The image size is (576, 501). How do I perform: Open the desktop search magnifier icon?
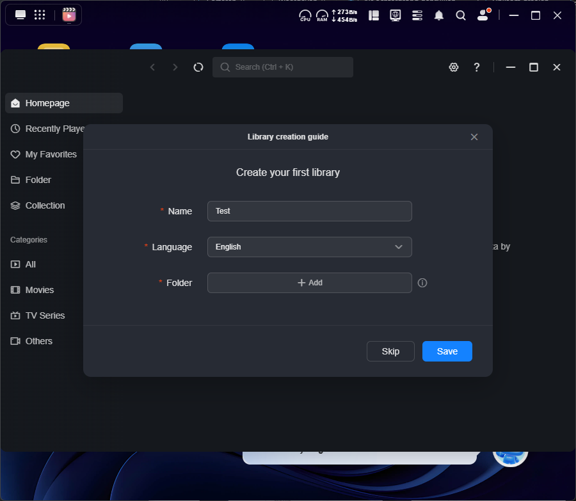461,15
